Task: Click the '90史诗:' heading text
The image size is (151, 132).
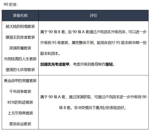Action: click(x=11, y=4)
